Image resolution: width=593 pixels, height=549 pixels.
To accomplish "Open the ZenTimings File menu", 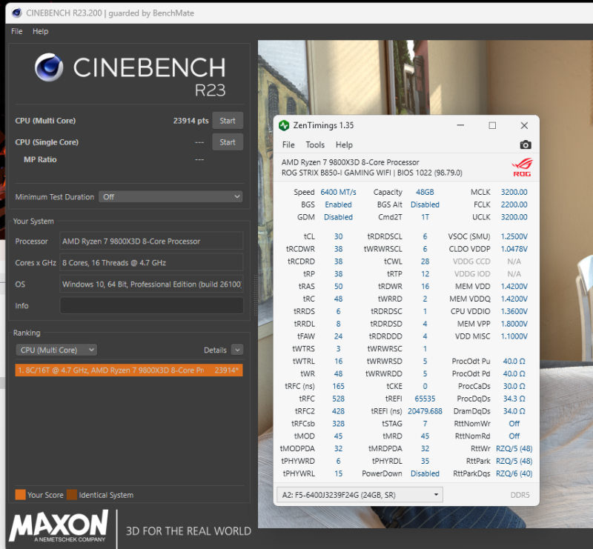I will (x=288, y=144).
